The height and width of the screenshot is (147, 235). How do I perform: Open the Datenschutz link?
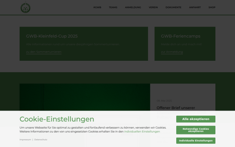click(x=41, y=140)
